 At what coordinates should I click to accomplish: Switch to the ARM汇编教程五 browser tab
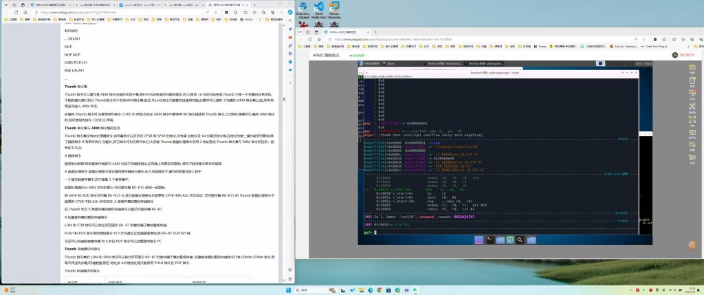330,32
